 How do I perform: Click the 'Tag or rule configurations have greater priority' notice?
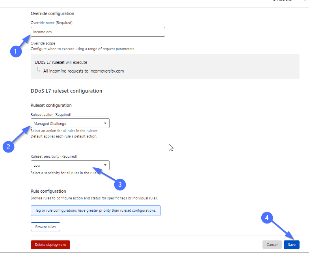click(95, 210)
